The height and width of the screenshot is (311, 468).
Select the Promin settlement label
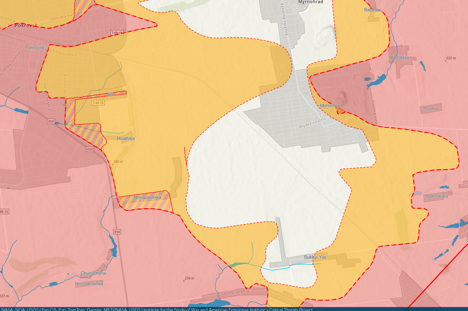431,109
